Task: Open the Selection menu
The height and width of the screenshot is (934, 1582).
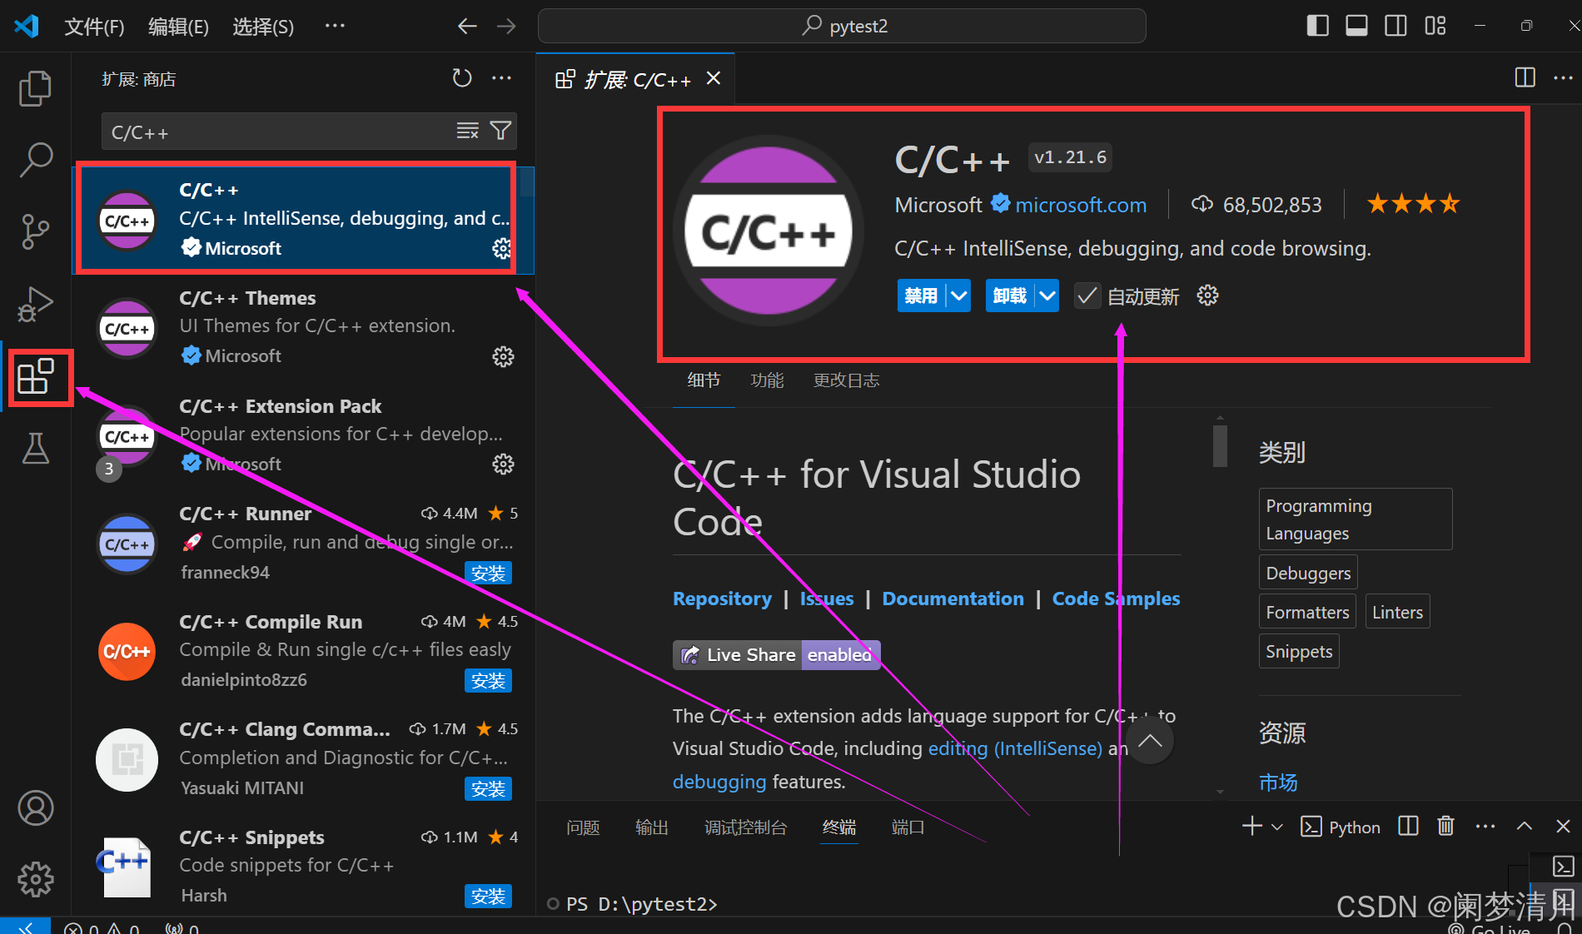Action: click(263, 27)
